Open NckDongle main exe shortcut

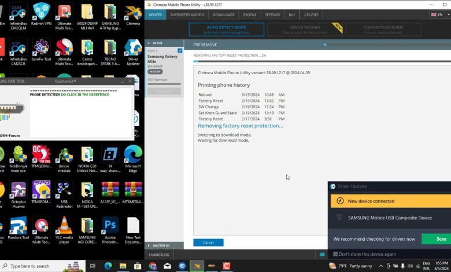click(x=18, y=159)
